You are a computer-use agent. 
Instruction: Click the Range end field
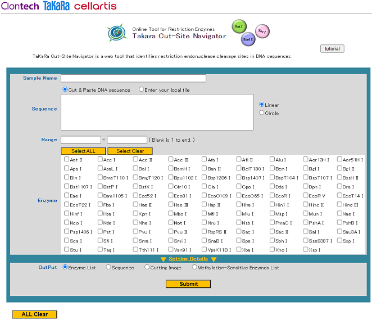pyautogui.click(x=127, y=140)
